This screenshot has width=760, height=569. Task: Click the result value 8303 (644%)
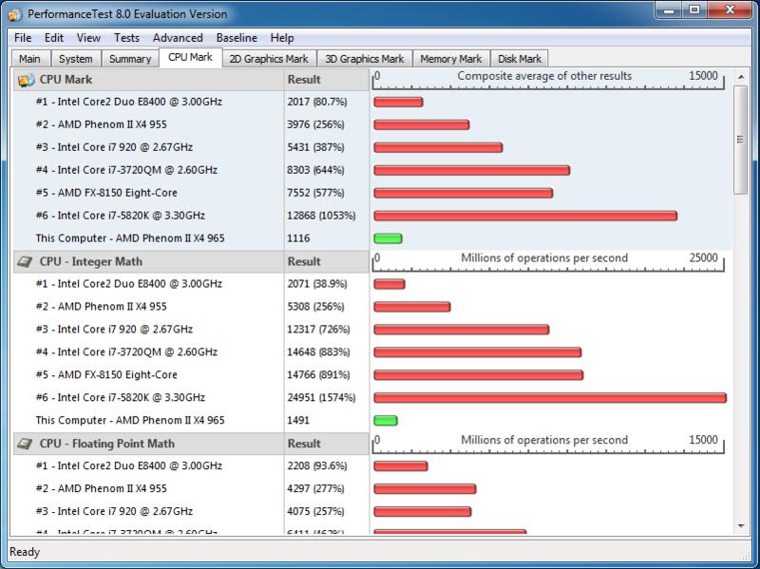click(x=315, y=170)
